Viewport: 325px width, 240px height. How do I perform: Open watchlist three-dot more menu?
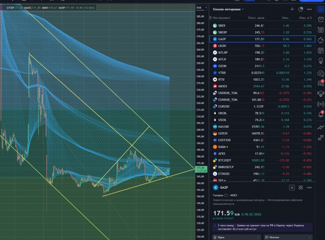310,9
